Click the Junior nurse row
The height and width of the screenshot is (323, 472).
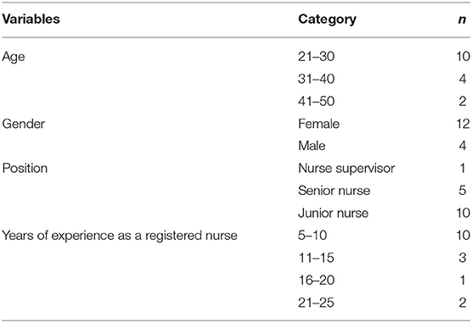[236, 214]
